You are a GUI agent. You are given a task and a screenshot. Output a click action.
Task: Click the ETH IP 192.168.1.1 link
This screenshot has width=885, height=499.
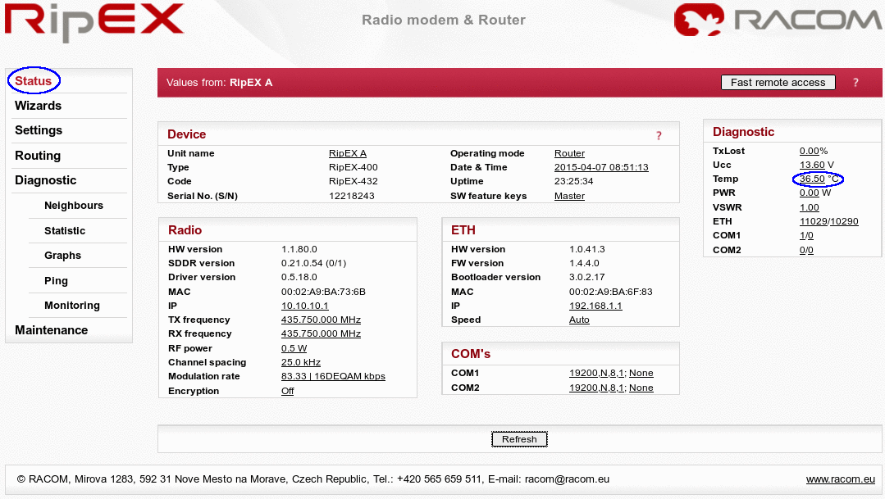[595, 306]
